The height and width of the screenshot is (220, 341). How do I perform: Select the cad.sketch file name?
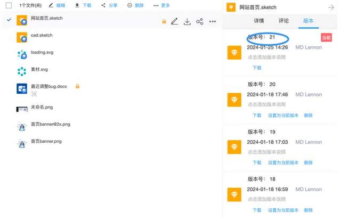[x=42, y=35]
